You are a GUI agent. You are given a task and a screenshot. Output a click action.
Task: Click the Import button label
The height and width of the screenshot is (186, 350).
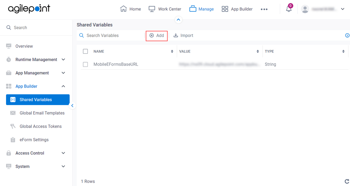pos(187,35)
